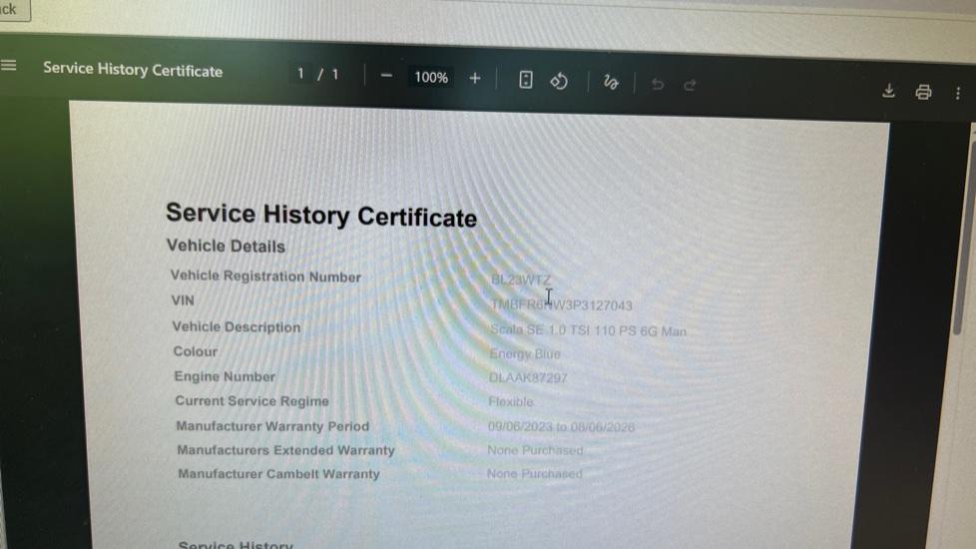This screenshot has width=976, height=549.
Task: Click the 100% zoom level field
Action: [431, 77]
